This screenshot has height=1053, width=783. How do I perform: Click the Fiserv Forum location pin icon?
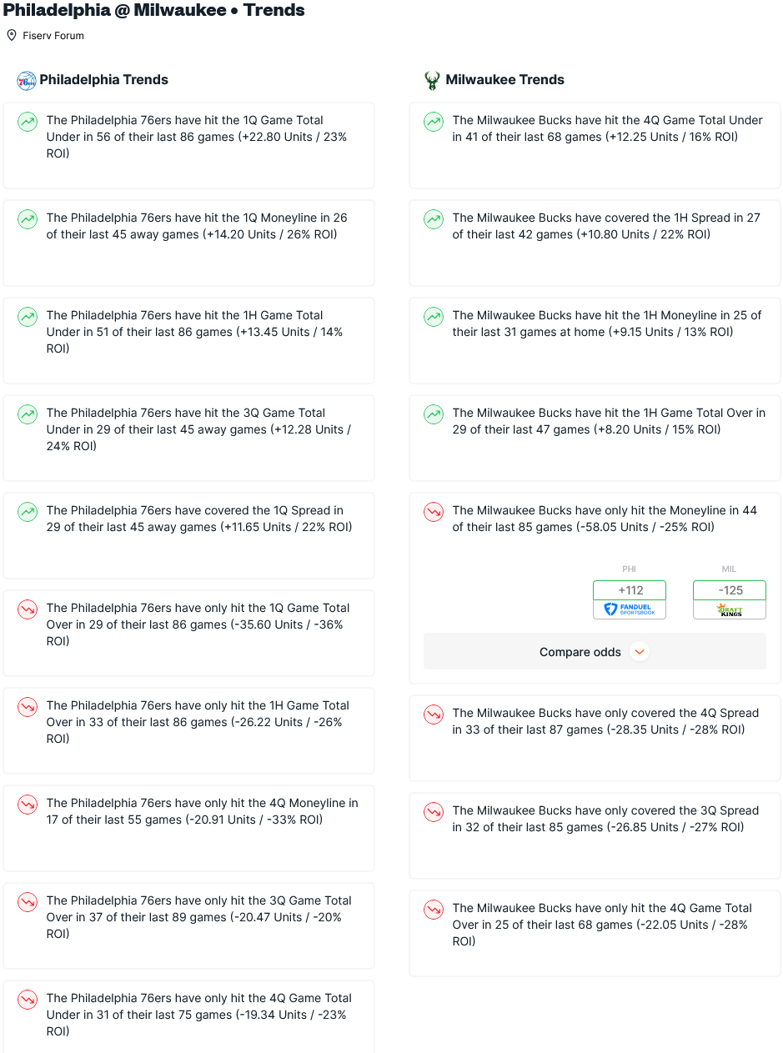[x=12, y=35]
